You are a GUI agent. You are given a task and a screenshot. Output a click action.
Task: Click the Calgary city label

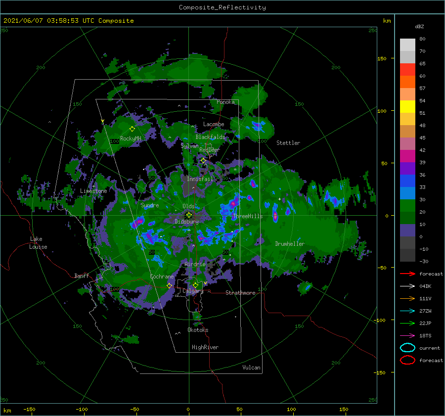pos(193,291)
